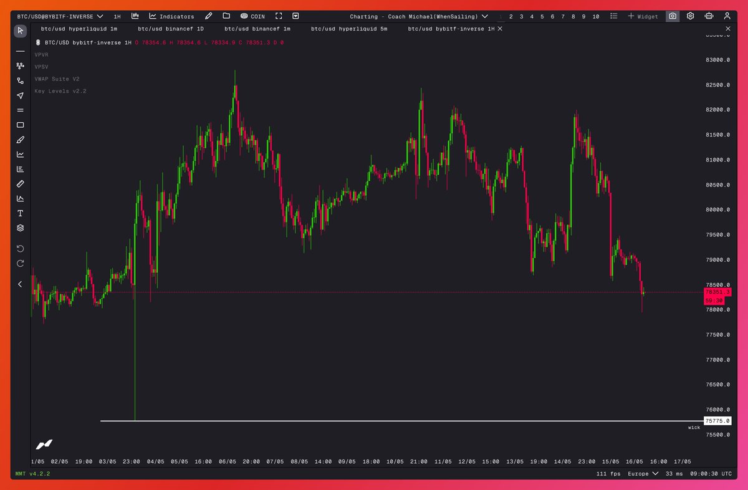Select the path drawing tool
Image resolution: width=748 pixels, height=490 pixels.
pos(21,80)
